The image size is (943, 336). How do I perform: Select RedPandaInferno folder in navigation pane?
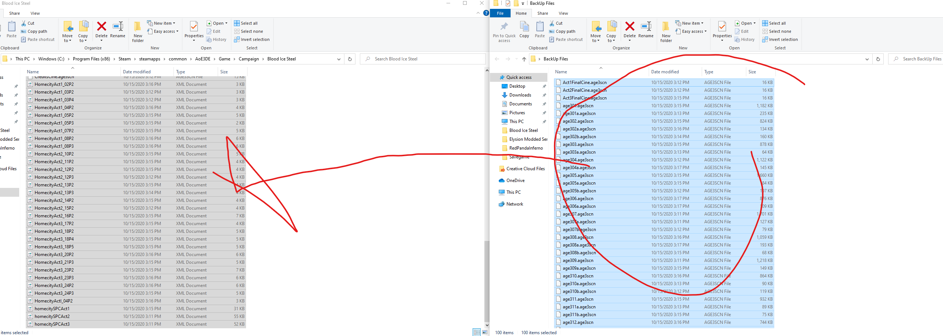tap(522, 148)
